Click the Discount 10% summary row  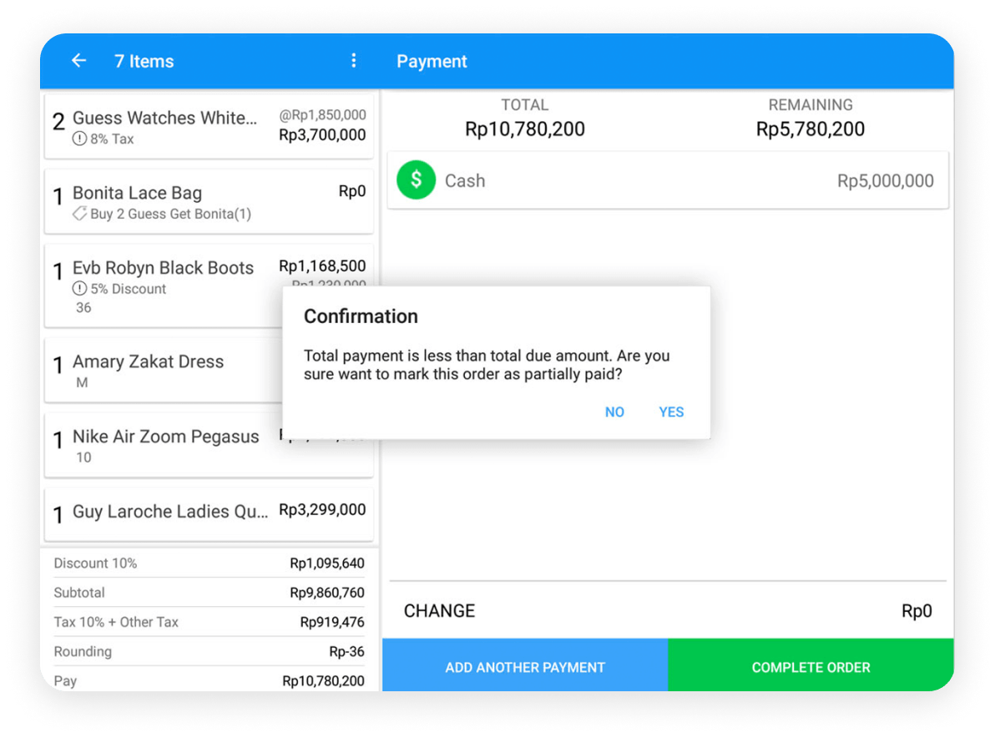(209, 564)
